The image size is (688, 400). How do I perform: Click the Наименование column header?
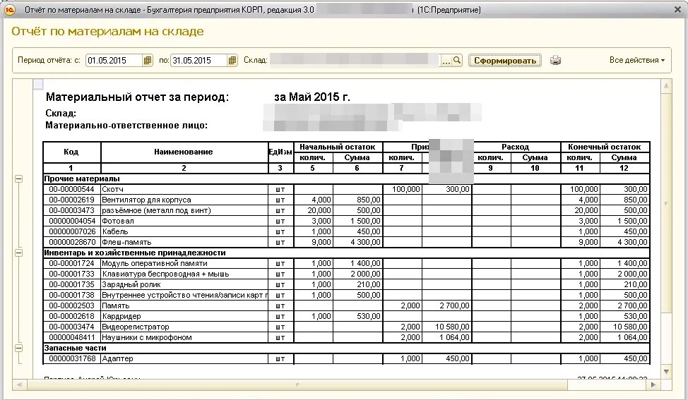(184, 152)
